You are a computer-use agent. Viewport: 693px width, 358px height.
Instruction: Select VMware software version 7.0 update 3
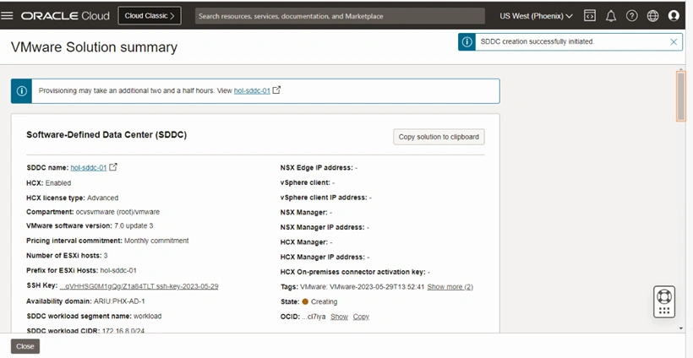click(x=134, y=225)
